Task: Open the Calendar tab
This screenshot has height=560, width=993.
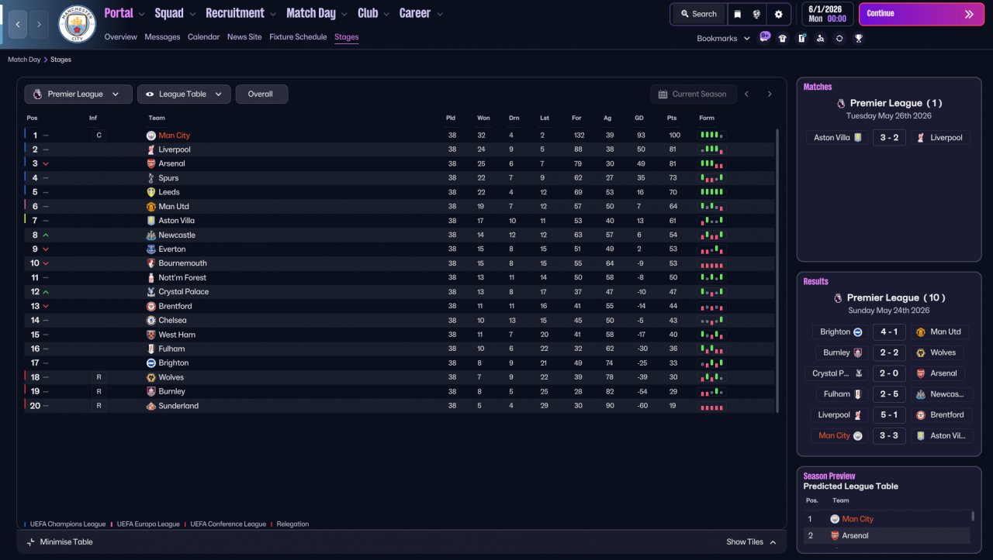Action: (x=203, y=37)
